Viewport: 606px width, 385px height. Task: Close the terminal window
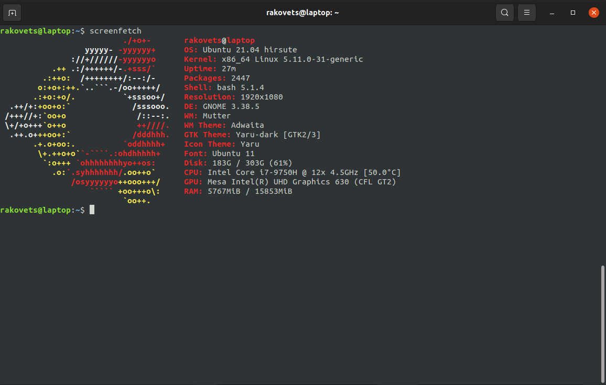593,13
